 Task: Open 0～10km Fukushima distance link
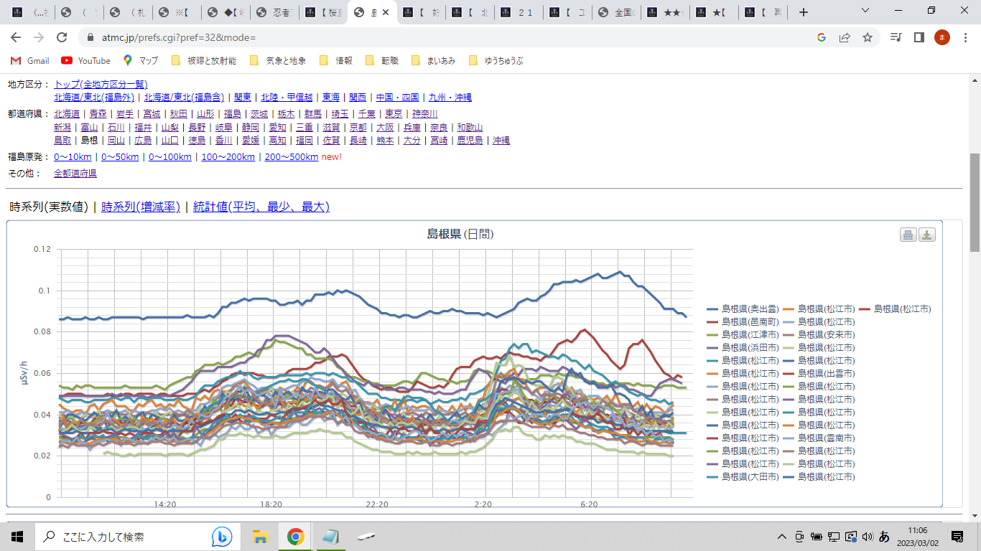[73, 156]
